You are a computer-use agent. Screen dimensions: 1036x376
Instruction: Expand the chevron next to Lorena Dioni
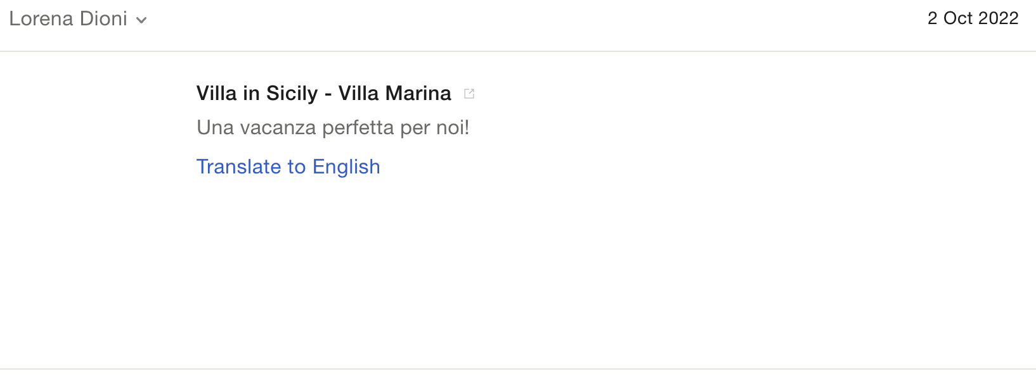coord(142,20)
